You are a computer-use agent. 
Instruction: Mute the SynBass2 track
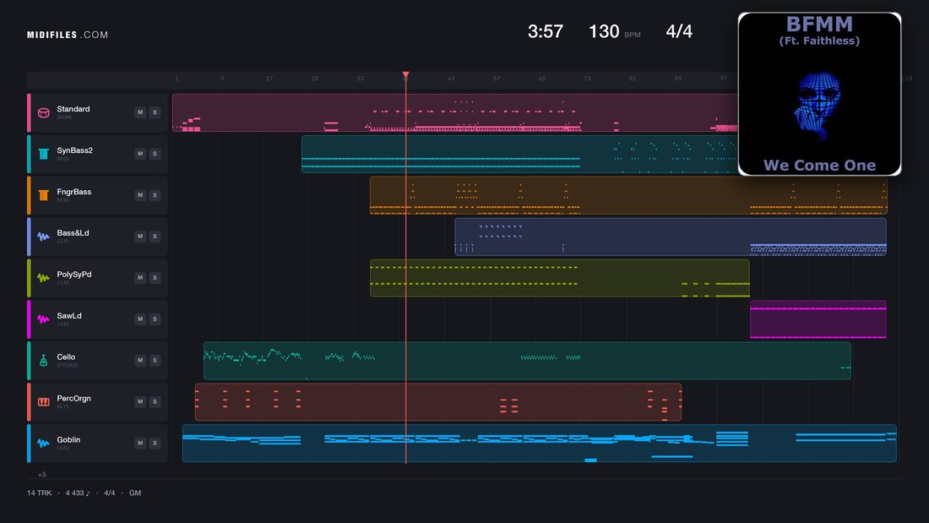click(140, 154)
